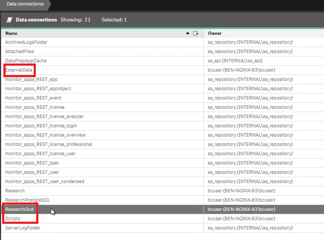Toggle the Name sort ascending arrow

coord(188,33)
